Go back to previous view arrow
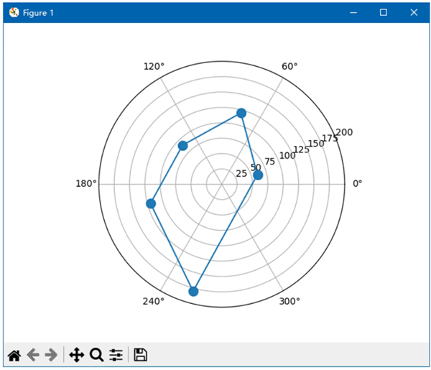Viewport: 431px width, 370px height. click(33, 355)
